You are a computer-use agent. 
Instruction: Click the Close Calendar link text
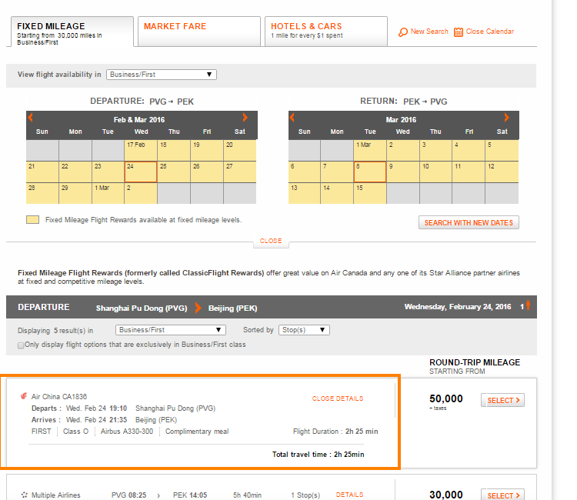[490, 32]
